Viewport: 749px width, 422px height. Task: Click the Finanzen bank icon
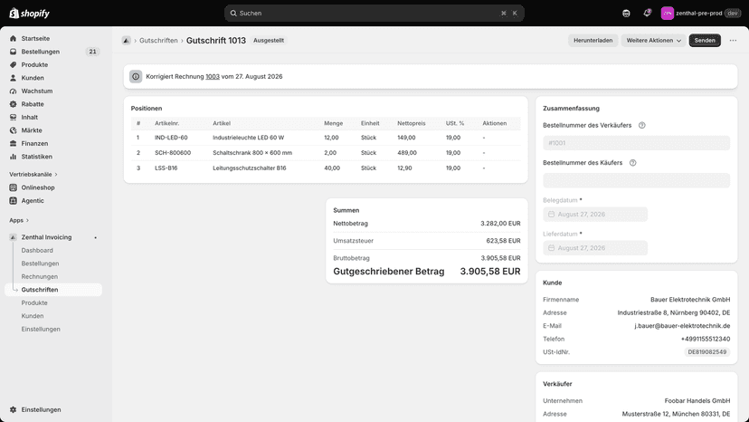tap(13, 144)
